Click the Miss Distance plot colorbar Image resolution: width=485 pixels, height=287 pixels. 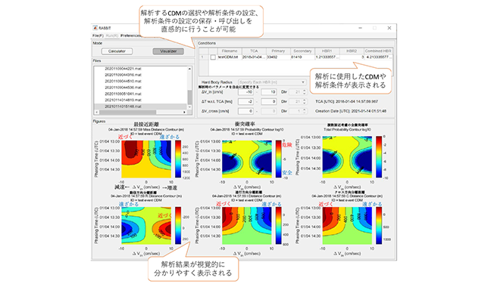tap(178, 159)
